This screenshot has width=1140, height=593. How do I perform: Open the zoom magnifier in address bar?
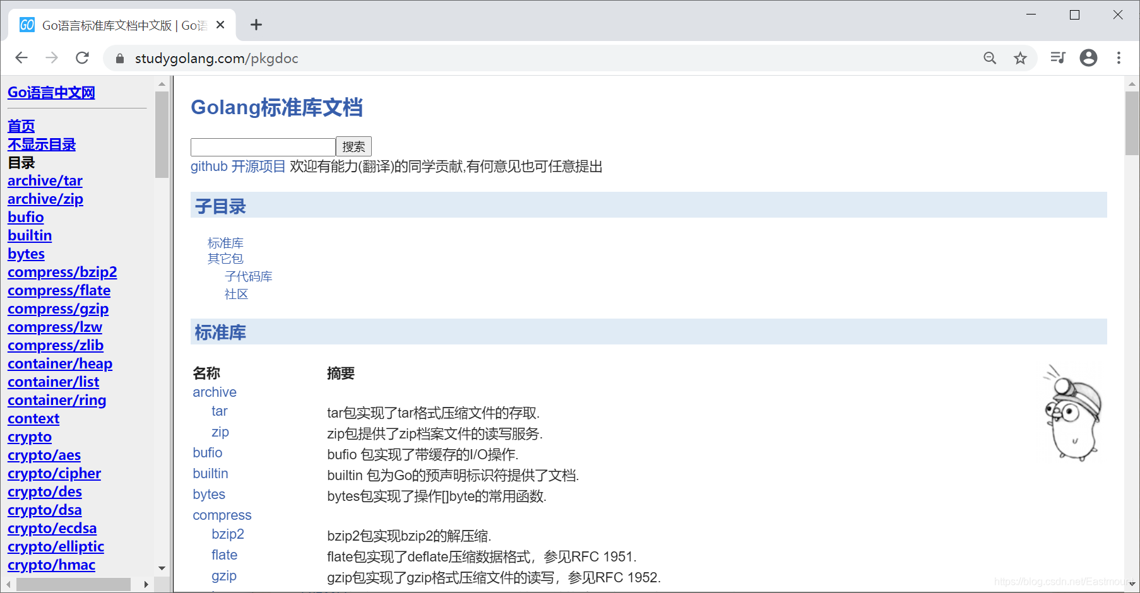point(990,58)
